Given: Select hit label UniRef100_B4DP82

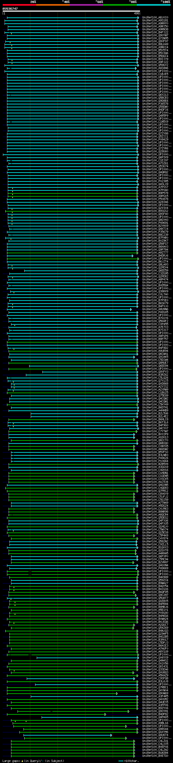Looking at the screenshot, I should tap(155, 714).
